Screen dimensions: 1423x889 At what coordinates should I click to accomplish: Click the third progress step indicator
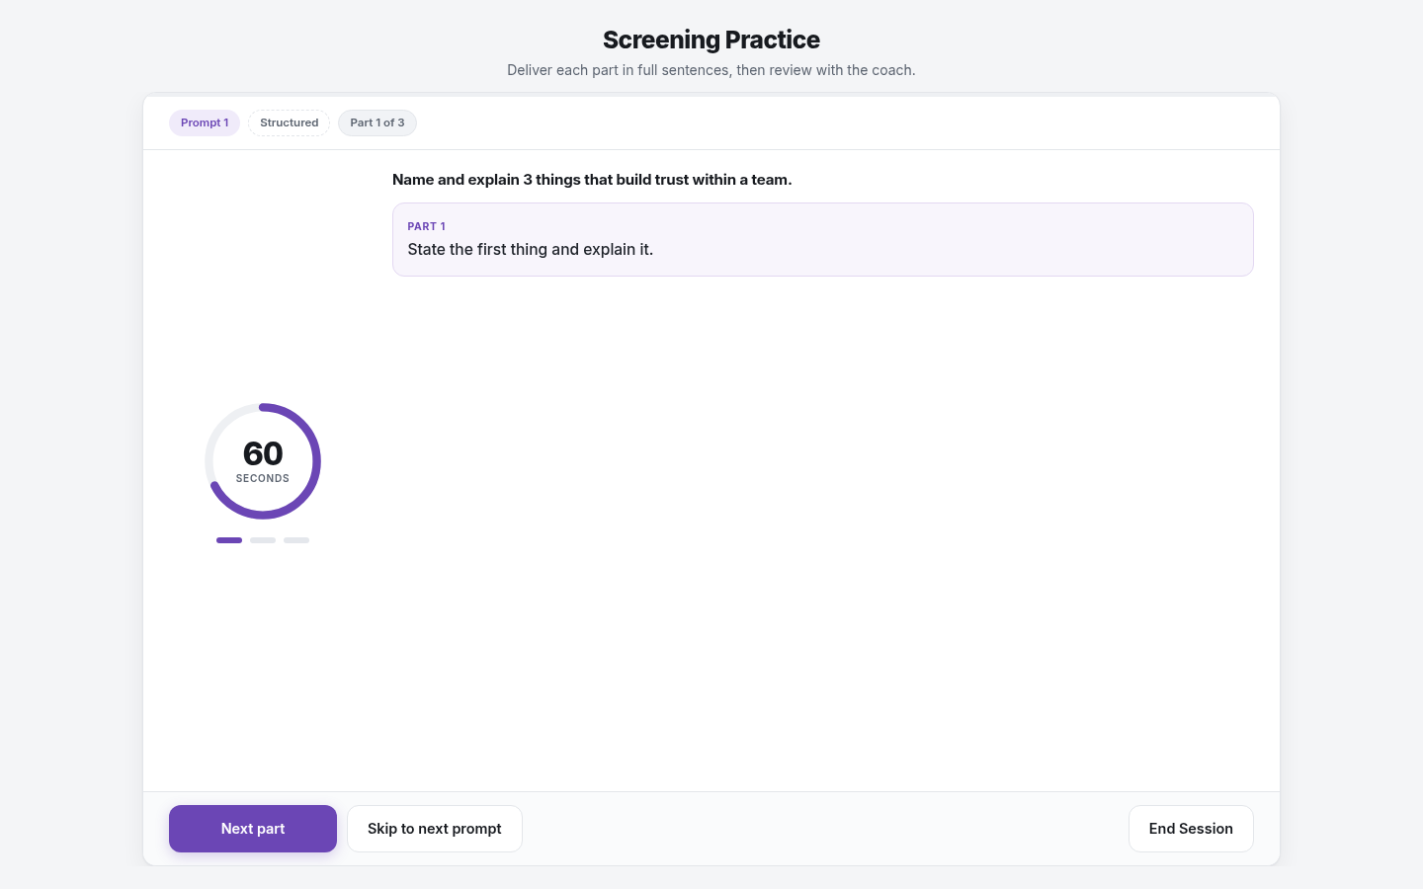(296, 540)
